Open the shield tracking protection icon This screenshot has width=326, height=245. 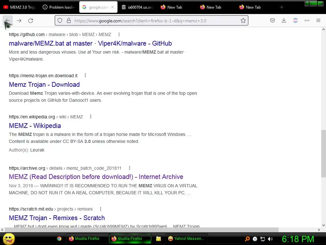coord(60,21)
